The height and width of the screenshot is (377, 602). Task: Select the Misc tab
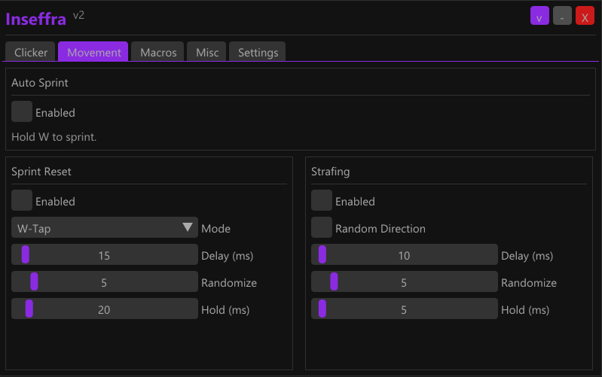pyautogui.click(x=207, y=52)
